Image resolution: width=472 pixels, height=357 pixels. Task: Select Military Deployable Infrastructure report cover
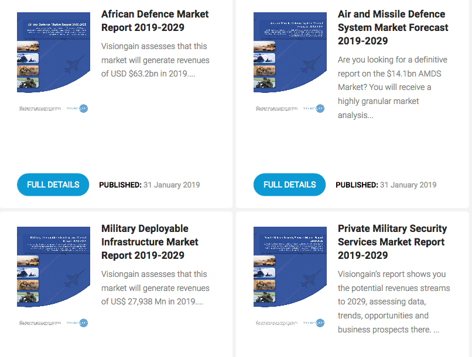tap(53, 266)
